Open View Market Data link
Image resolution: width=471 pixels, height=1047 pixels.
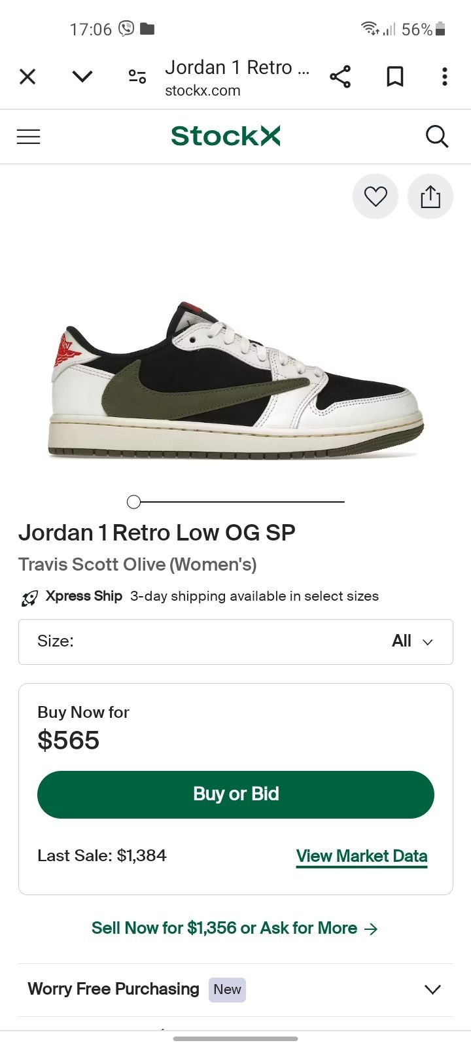361,856
